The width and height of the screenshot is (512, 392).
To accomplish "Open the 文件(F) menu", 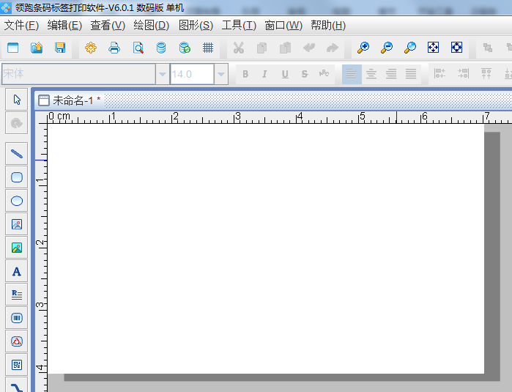I will 21,25.
